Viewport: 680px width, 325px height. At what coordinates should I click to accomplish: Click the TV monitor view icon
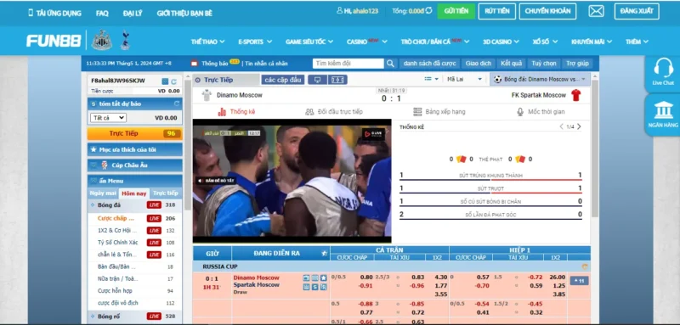(x=317, y=80)
